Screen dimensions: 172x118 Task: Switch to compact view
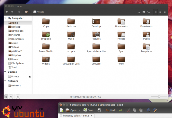pos(165,12)
